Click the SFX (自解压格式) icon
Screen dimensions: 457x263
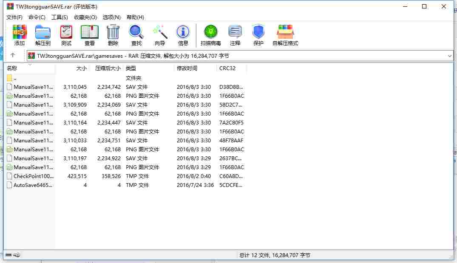point(285,32)
